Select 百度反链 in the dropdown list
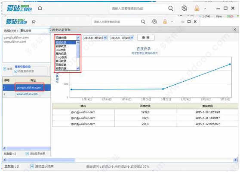Image resolution: width=240 pixels, height=172 pixels. pos(65,65)
